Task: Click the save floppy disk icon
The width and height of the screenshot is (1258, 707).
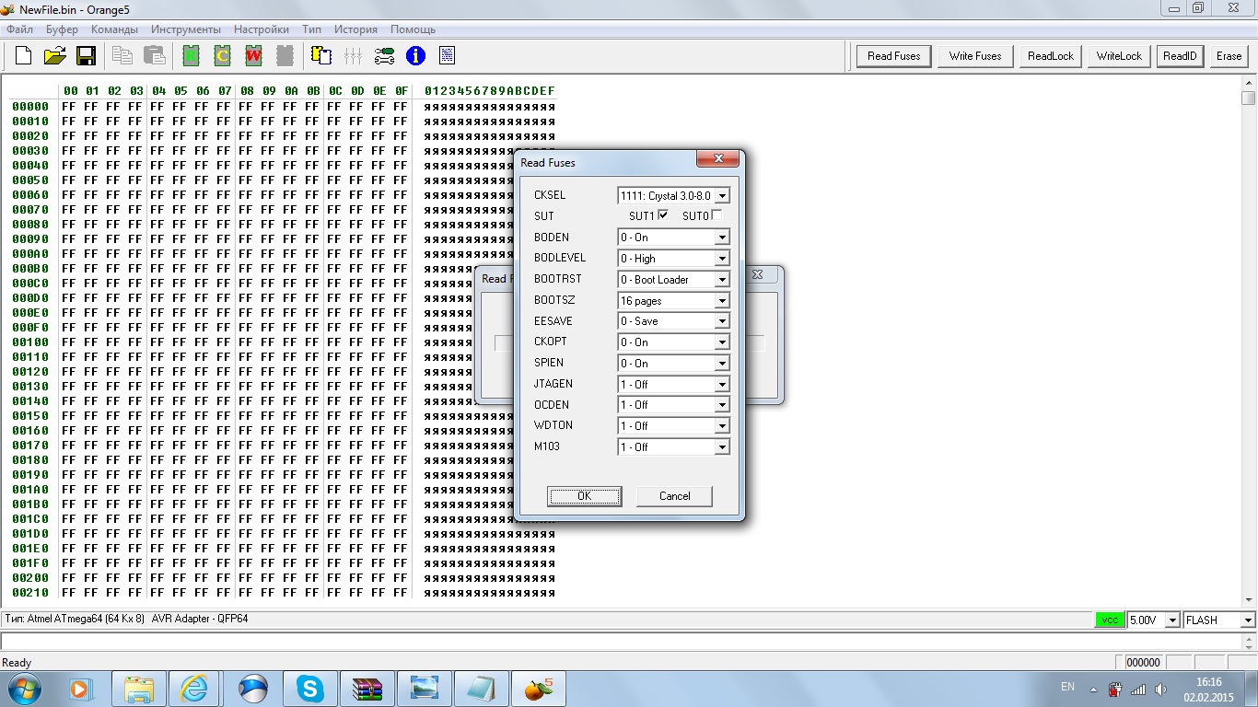Action: pyautogui.click(x=86, y=56)
